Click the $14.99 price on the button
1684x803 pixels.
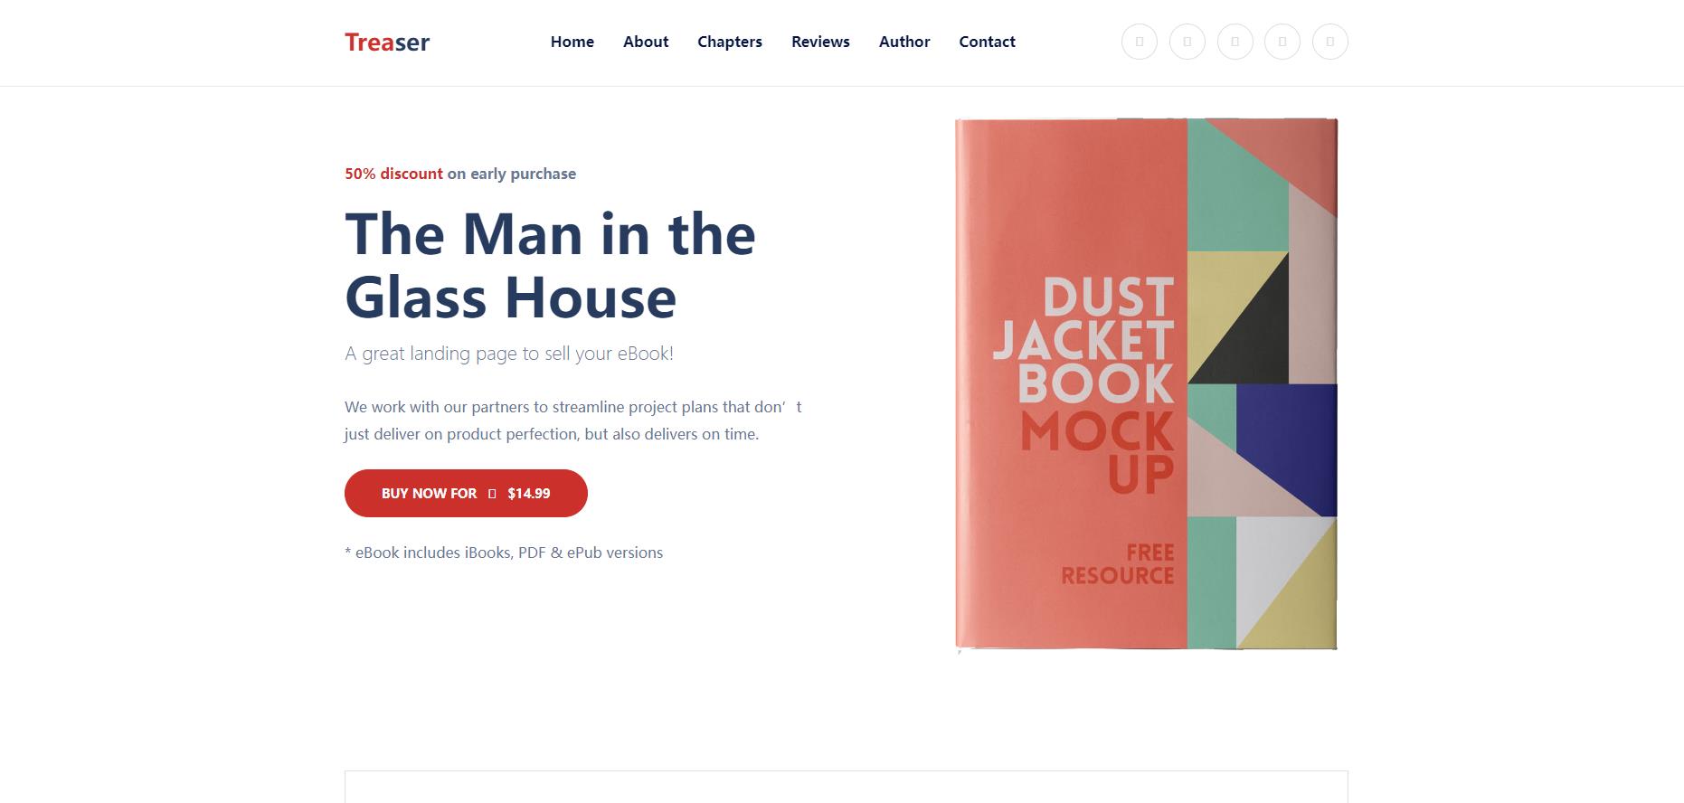(529, 494)
